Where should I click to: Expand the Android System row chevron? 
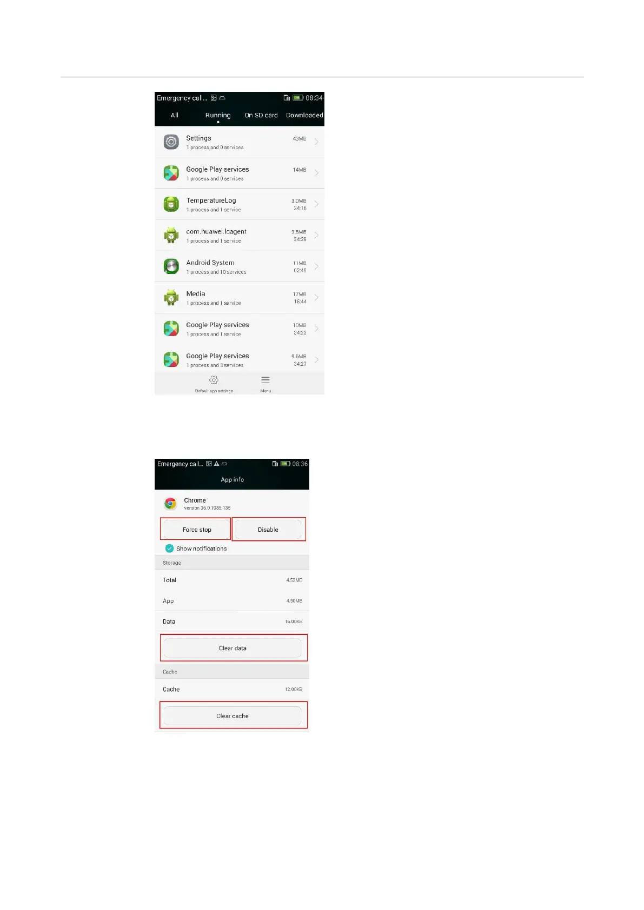click(316, 266)
